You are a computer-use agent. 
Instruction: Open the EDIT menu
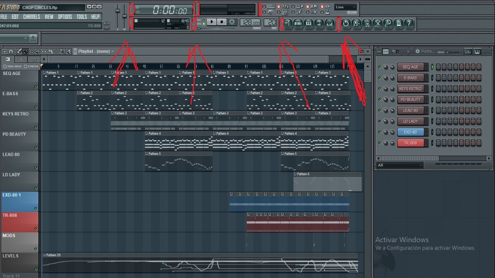tap(15, 17)
